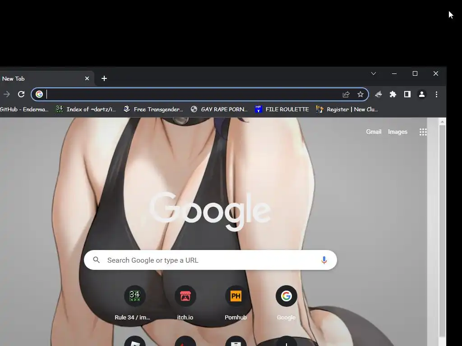Open the Google shortcut tile
This screenshot has width=462, height=346.
(286, 303)
